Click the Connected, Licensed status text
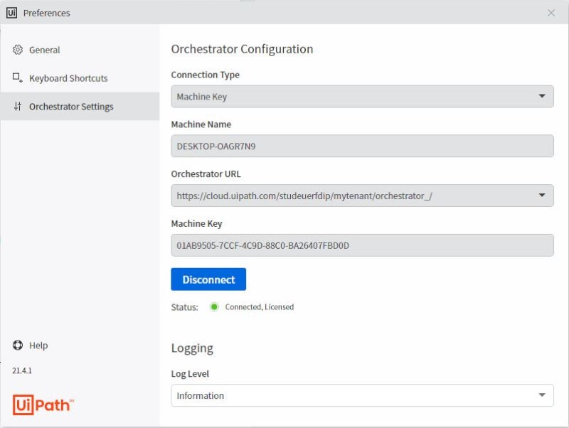 coord(260,307)
